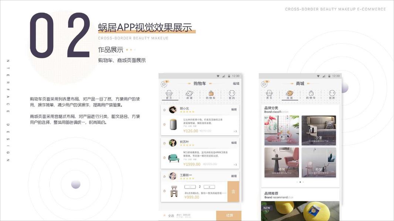Tap the battery icon on 商城 screen

pos(329,76)
